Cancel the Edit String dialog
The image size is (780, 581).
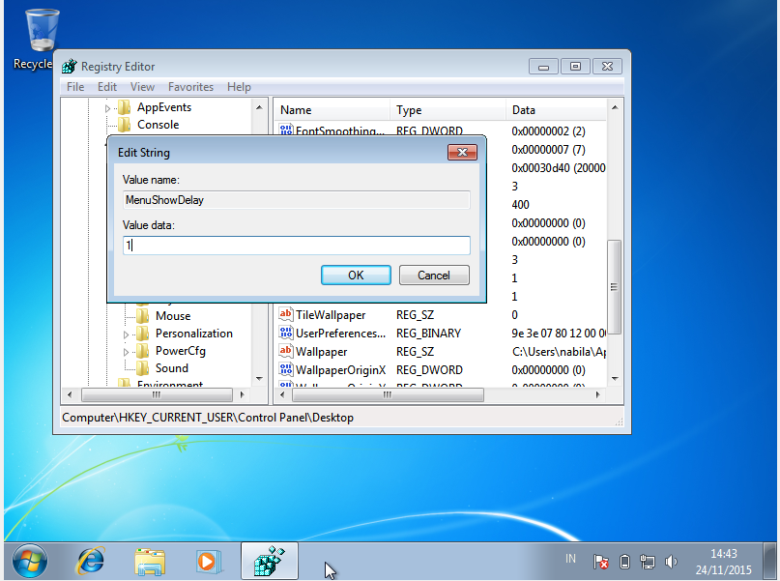[x=434, y=276]
